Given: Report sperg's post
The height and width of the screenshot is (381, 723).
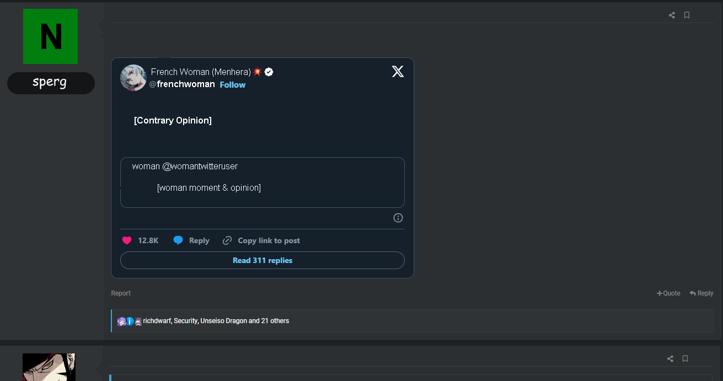Looking at the screenshot, I should [x=121, y=293].
